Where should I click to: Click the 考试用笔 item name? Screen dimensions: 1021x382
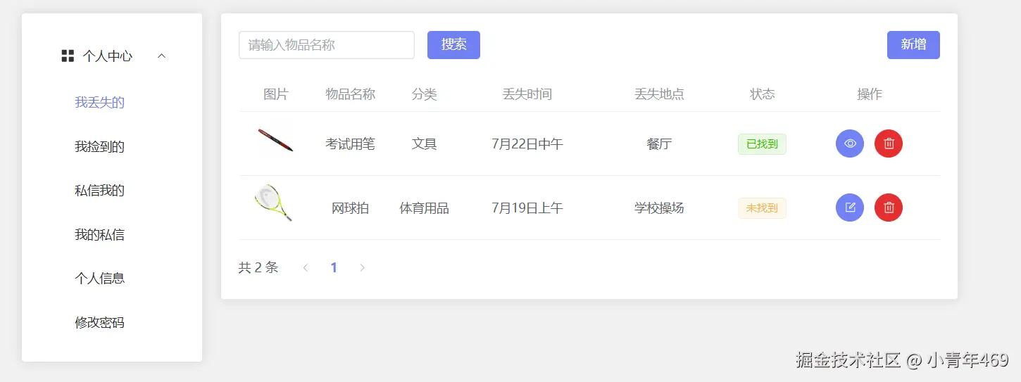click(x=350, y=144)
